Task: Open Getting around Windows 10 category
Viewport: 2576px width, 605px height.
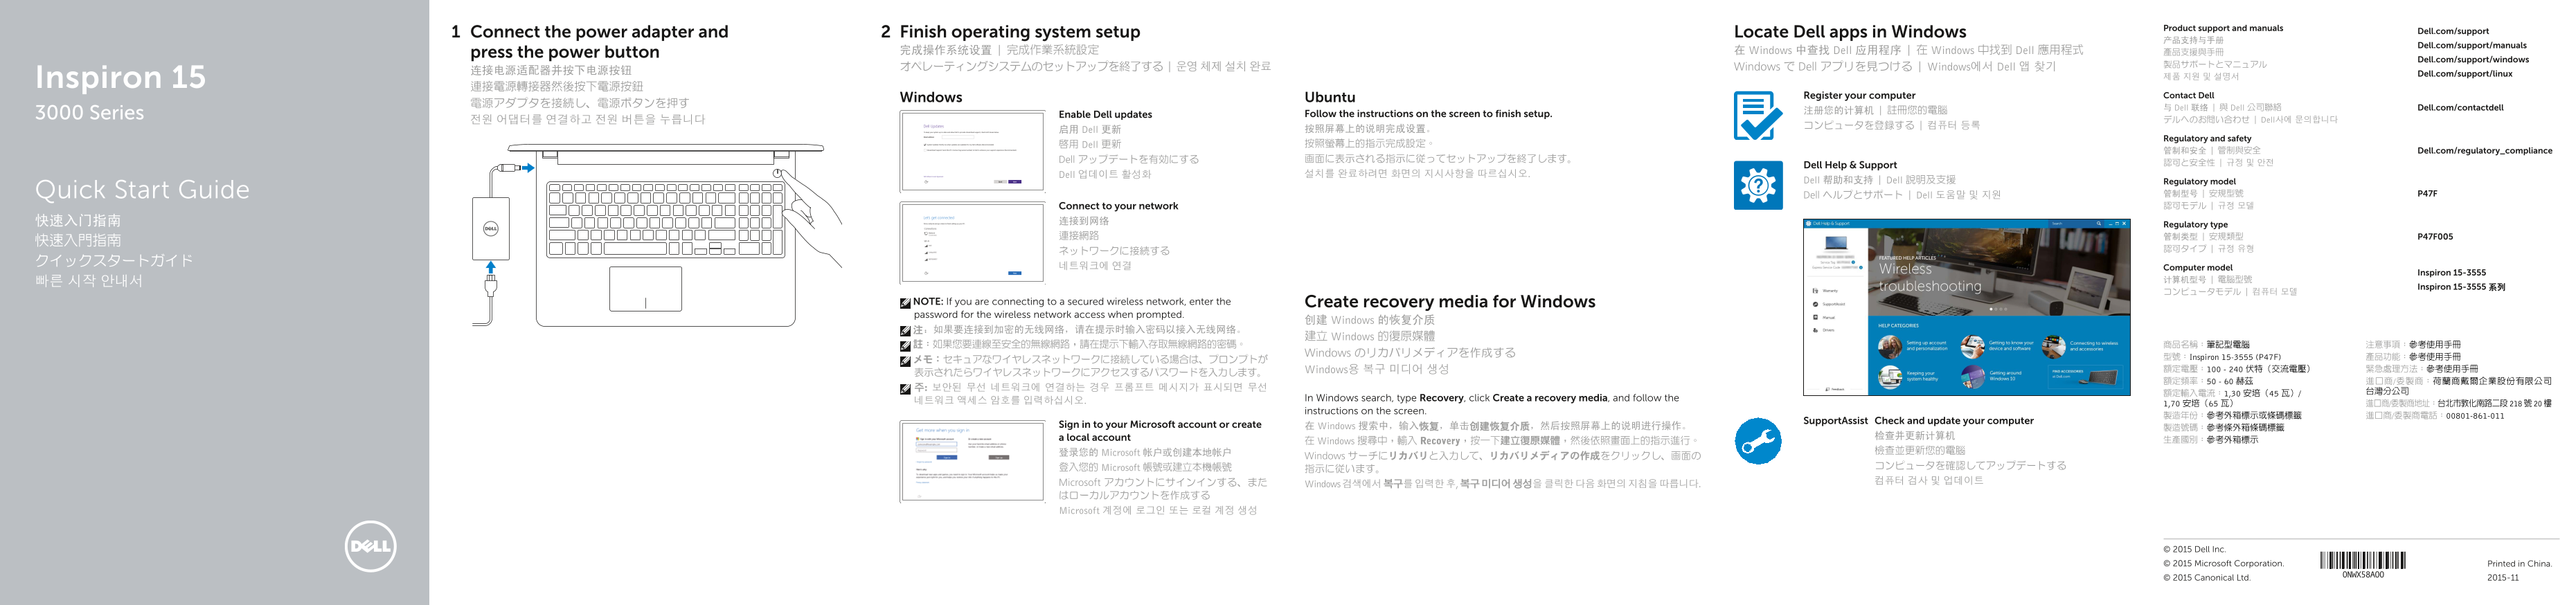Action: (1992, 377)
